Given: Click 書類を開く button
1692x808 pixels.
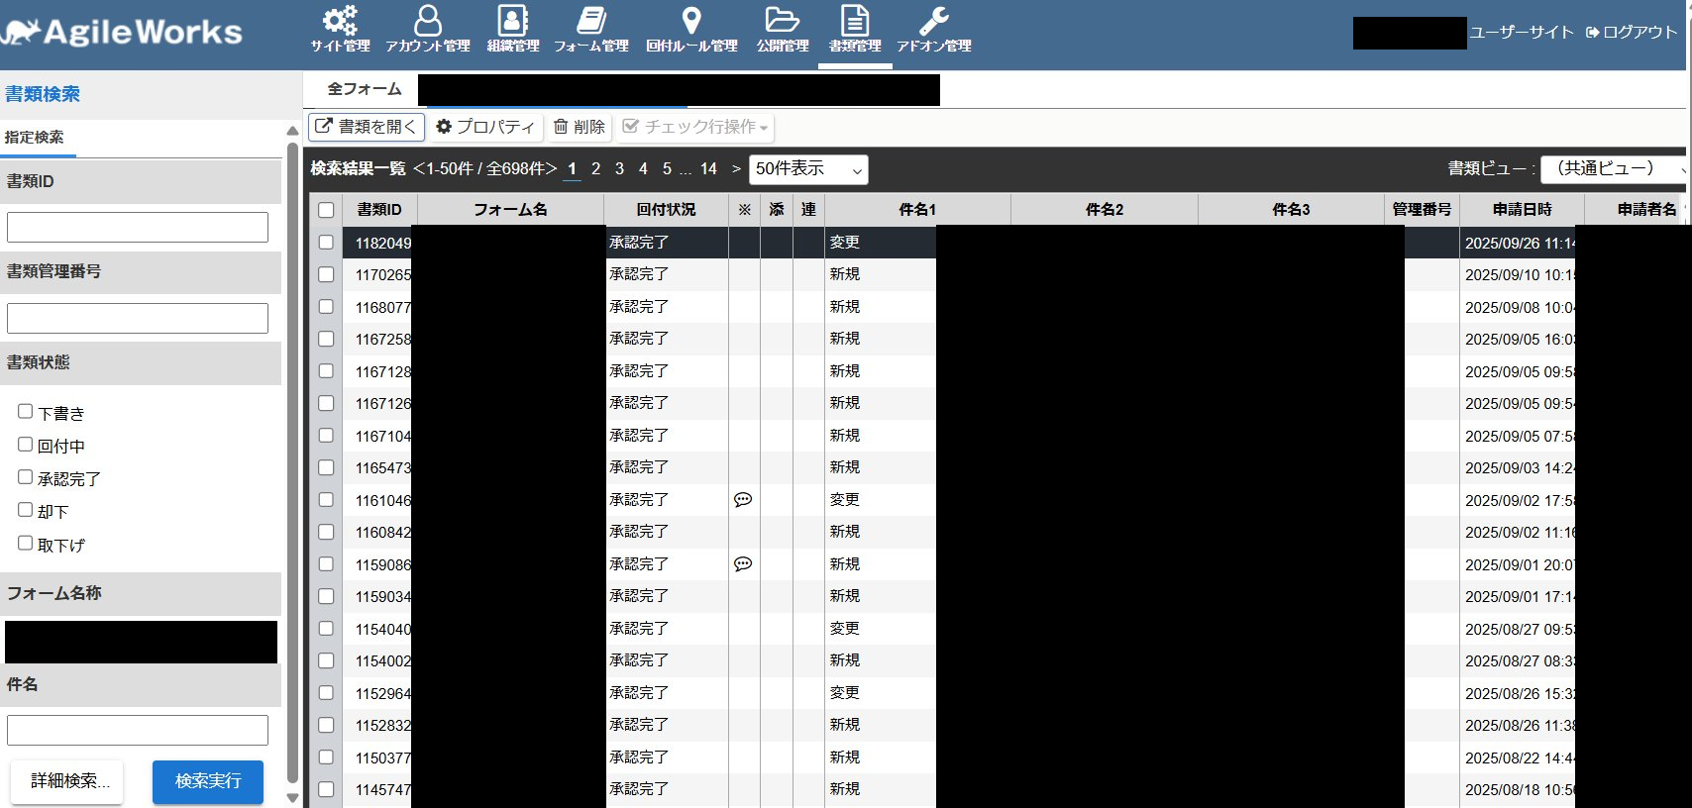Looking at the screenshot, I should click(x=367, y=127).
